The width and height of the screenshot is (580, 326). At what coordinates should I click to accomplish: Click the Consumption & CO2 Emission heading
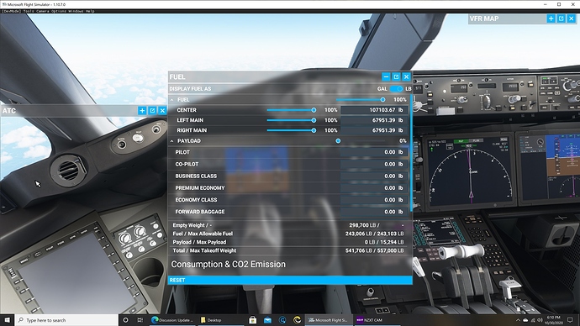[x=229, y=265]
